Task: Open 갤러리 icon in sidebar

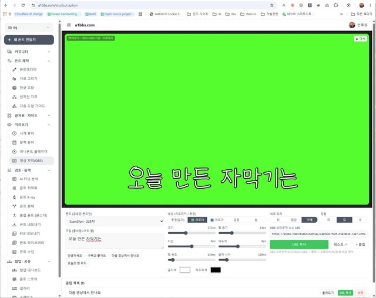Action: pyautogui.click(x=14, y=289)
